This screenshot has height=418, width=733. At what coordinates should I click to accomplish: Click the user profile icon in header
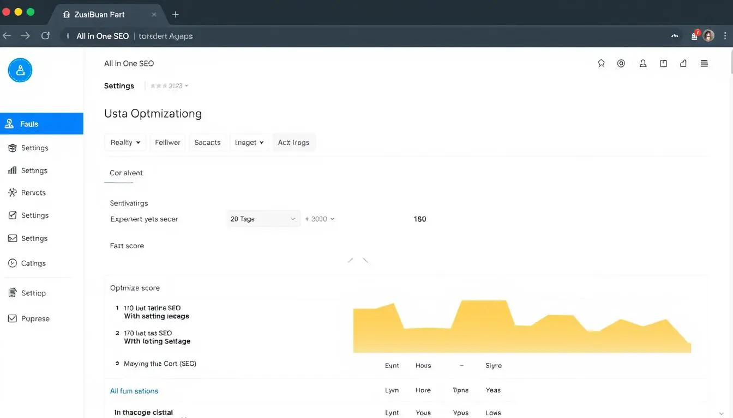643,64
